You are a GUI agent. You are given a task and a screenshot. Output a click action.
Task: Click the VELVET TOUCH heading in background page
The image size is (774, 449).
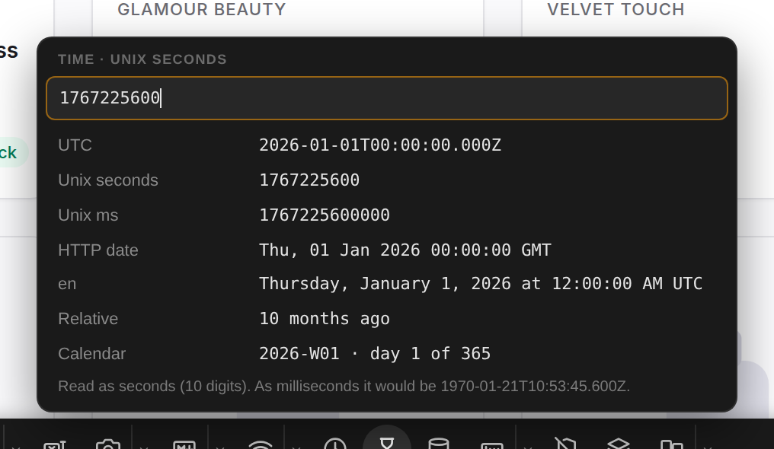tap(616, 9)
